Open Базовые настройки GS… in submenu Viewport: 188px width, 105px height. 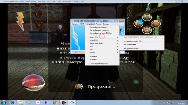(142, 41)
